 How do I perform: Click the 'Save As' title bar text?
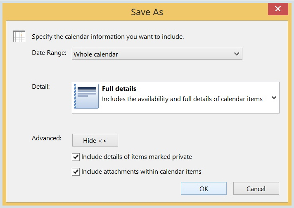click(x=147, y=12)
